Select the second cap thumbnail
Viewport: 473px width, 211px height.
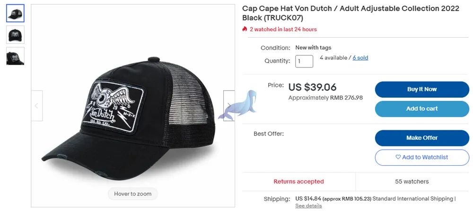(15, 34)
